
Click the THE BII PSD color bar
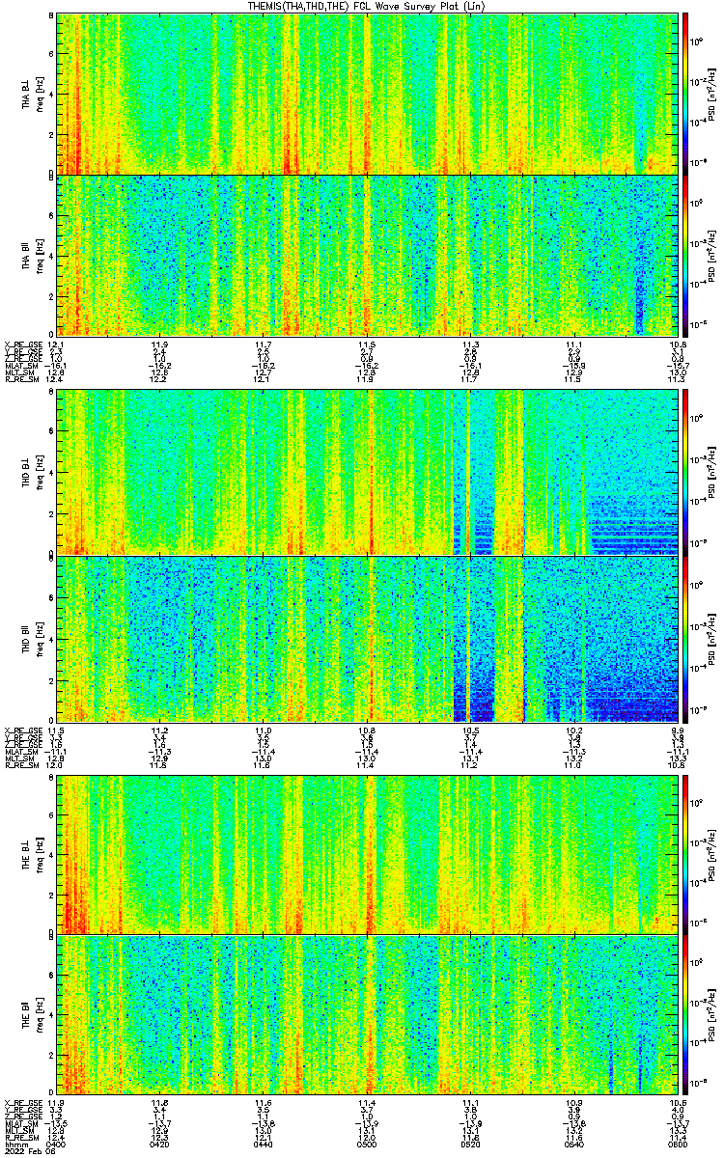tap(686, 1013)
